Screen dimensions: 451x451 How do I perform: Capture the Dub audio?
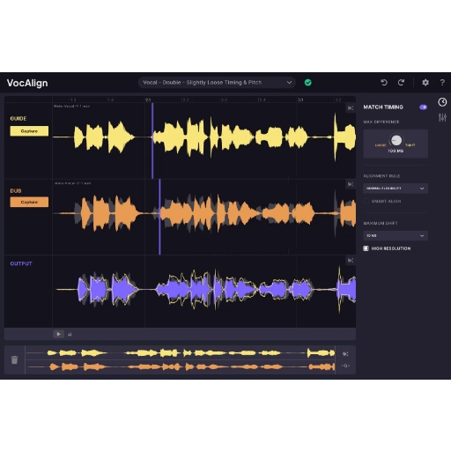[29, 202]
